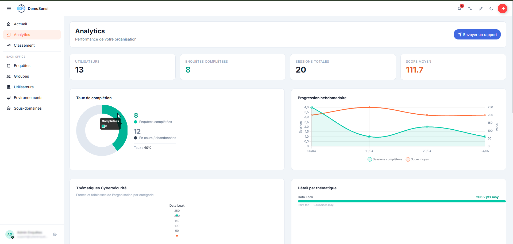Viewport: 513px width, 244px height.
Task: Click the Environnements monitor icon
Action: click(x=9, y=98)
